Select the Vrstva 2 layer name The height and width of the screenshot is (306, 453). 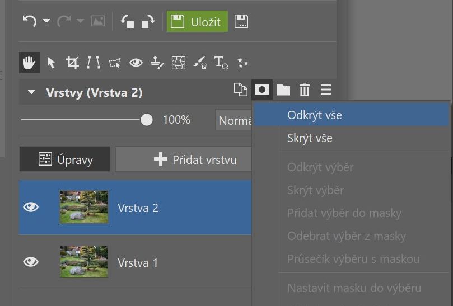tap(138, 208)
